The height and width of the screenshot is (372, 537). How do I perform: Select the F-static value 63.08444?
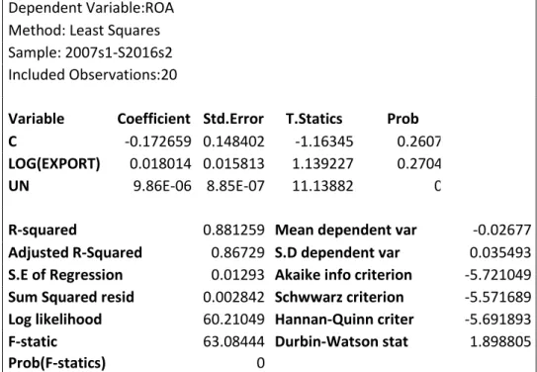[x=233, y=341]
